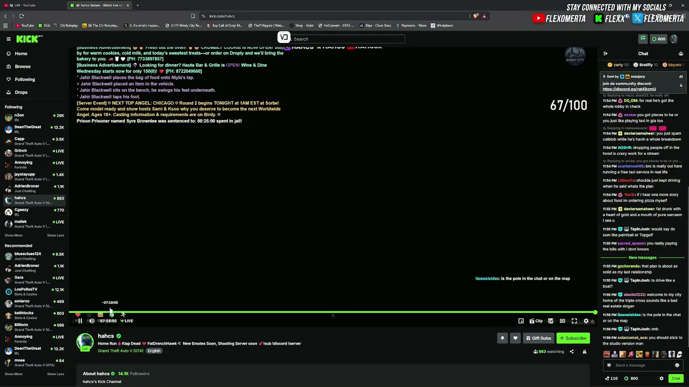Screen dimensions: 689x387
Task: Open Gara's channel in Recommended
Action: [34, 280]
